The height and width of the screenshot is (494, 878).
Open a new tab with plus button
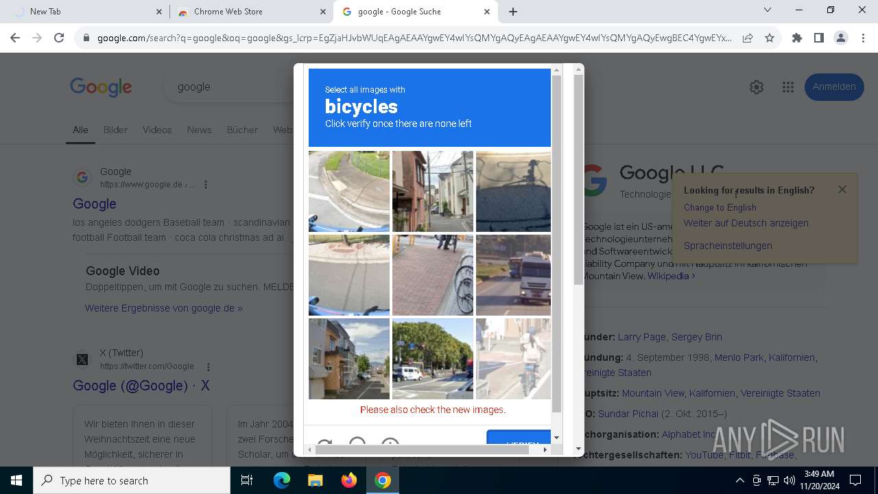point(513,12)
